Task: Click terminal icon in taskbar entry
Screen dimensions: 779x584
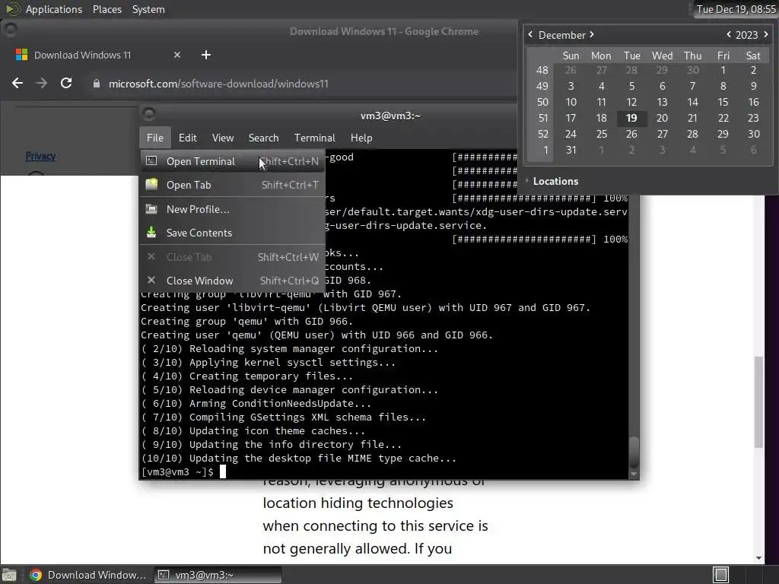Action: coord(164,575)
